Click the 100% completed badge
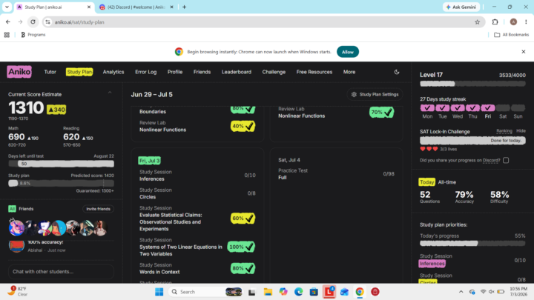The width and height of the screenshot is (534, 300). [x=241, y=247]
